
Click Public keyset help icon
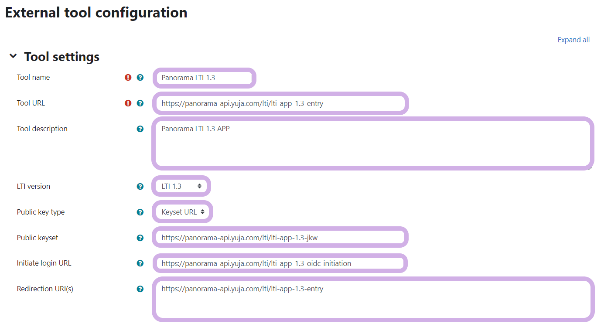(140, 238)
